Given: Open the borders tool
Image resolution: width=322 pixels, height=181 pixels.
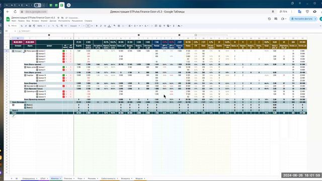Looking at the screenshot, I should click(x=119, y=26).
